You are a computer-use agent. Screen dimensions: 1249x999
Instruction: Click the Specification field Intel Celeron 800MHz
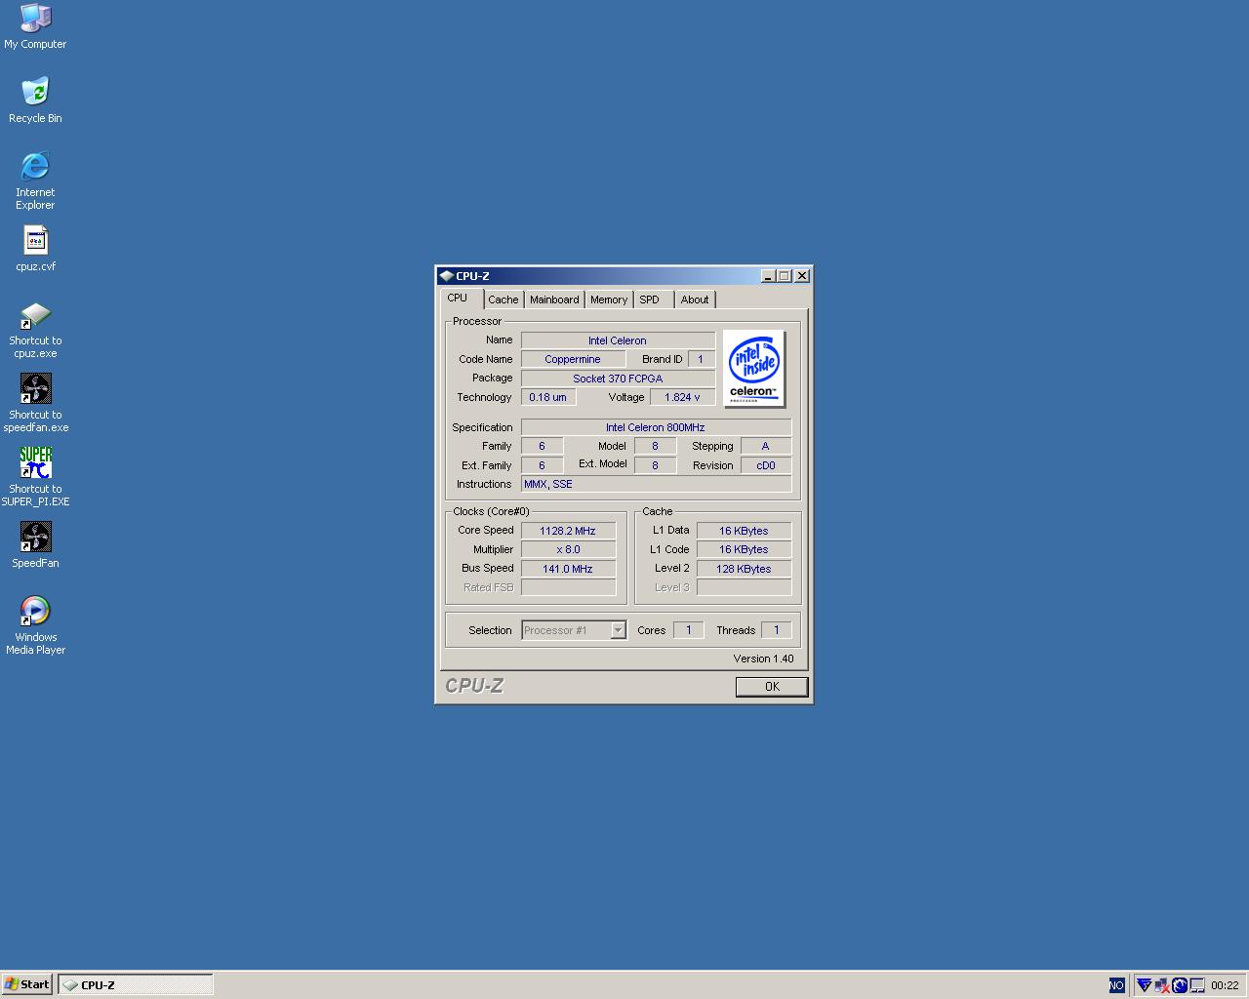click(x=656, y=427)
